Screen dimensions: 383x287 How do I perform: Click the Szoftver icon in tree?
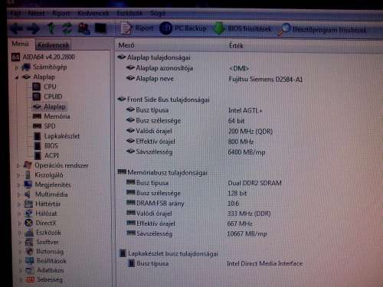click(x=29, y=242)
